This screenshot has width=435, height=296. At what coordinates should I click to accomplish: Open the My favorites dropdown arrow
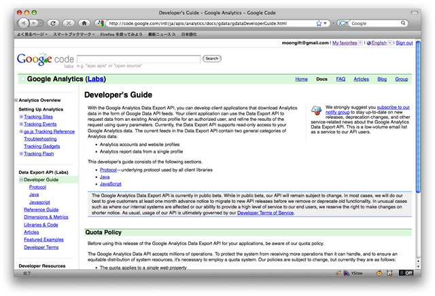click(x=360, y=43)
